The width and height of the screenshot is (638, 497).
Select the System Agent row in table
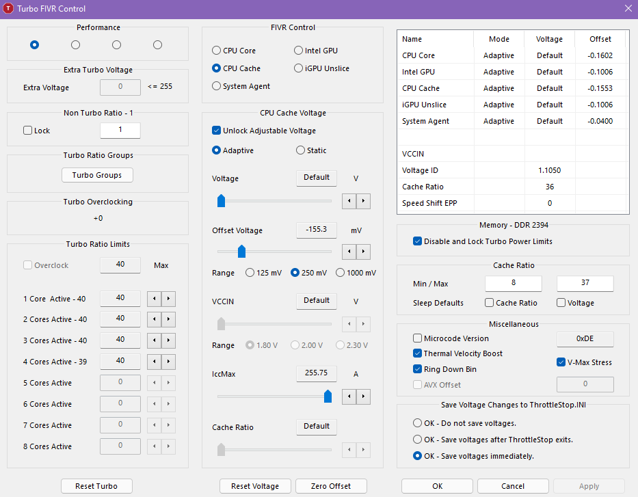coord(511,121)
